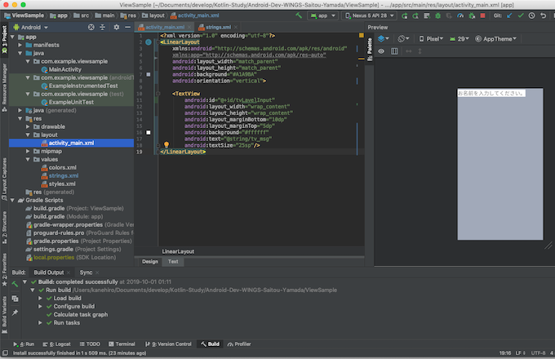Click the restore layout icon in Build panel
This screenshot has height=359, width=555.
pyautogui.click(x=15, y=299)
